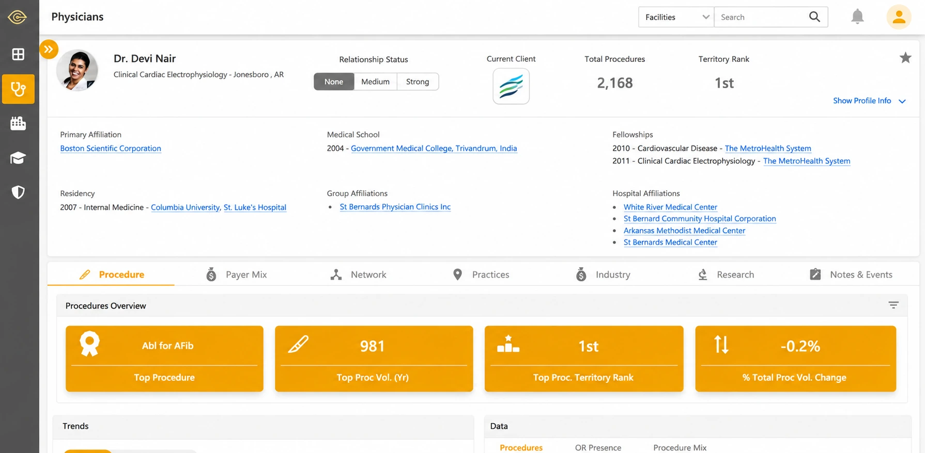The image size is (925, 453).
Task: Select the Procedures data tab
Action: pyautogui.click(x=521, y=447)
